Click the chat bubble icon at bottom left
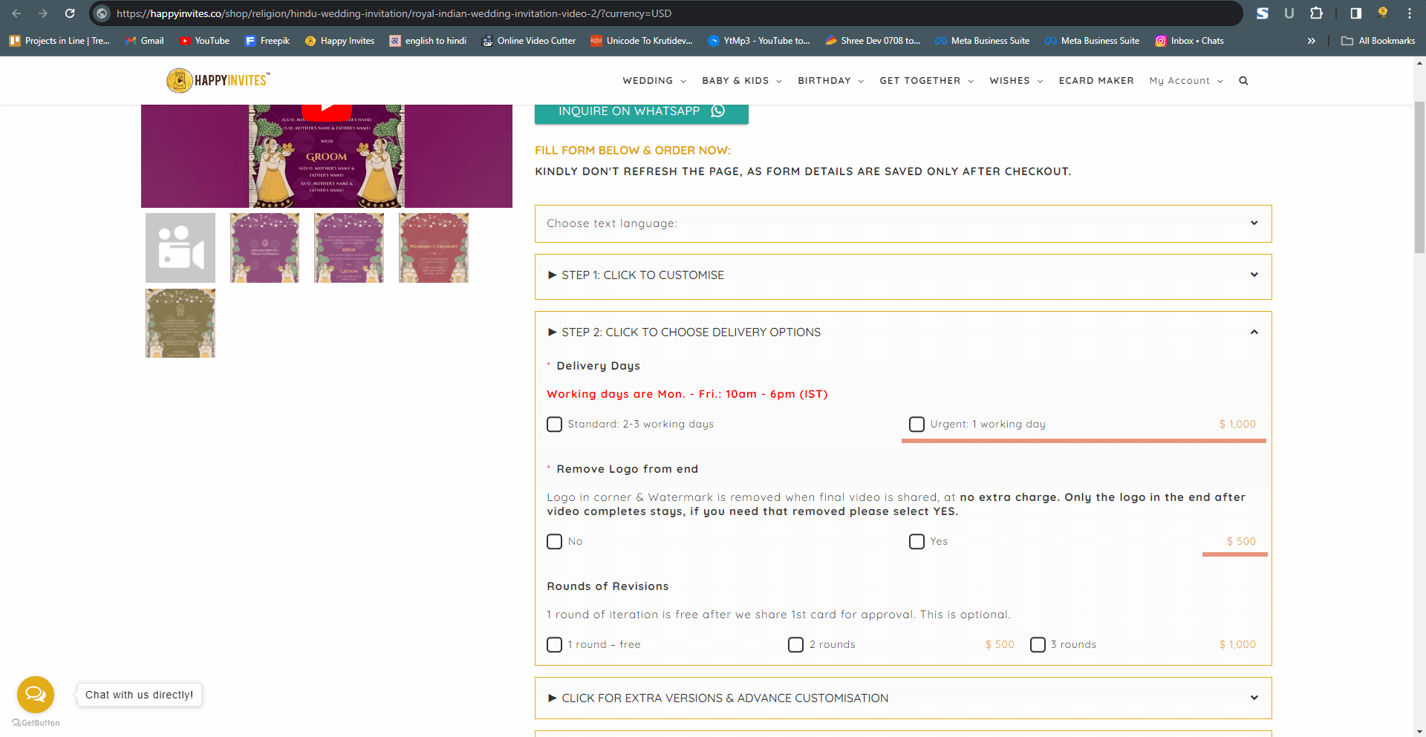The height and width of the screenshot is (737, 1426). (35, 694)
